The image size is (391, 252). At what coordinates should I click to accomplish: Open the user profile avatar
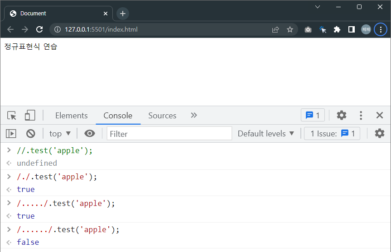(366, 29)
